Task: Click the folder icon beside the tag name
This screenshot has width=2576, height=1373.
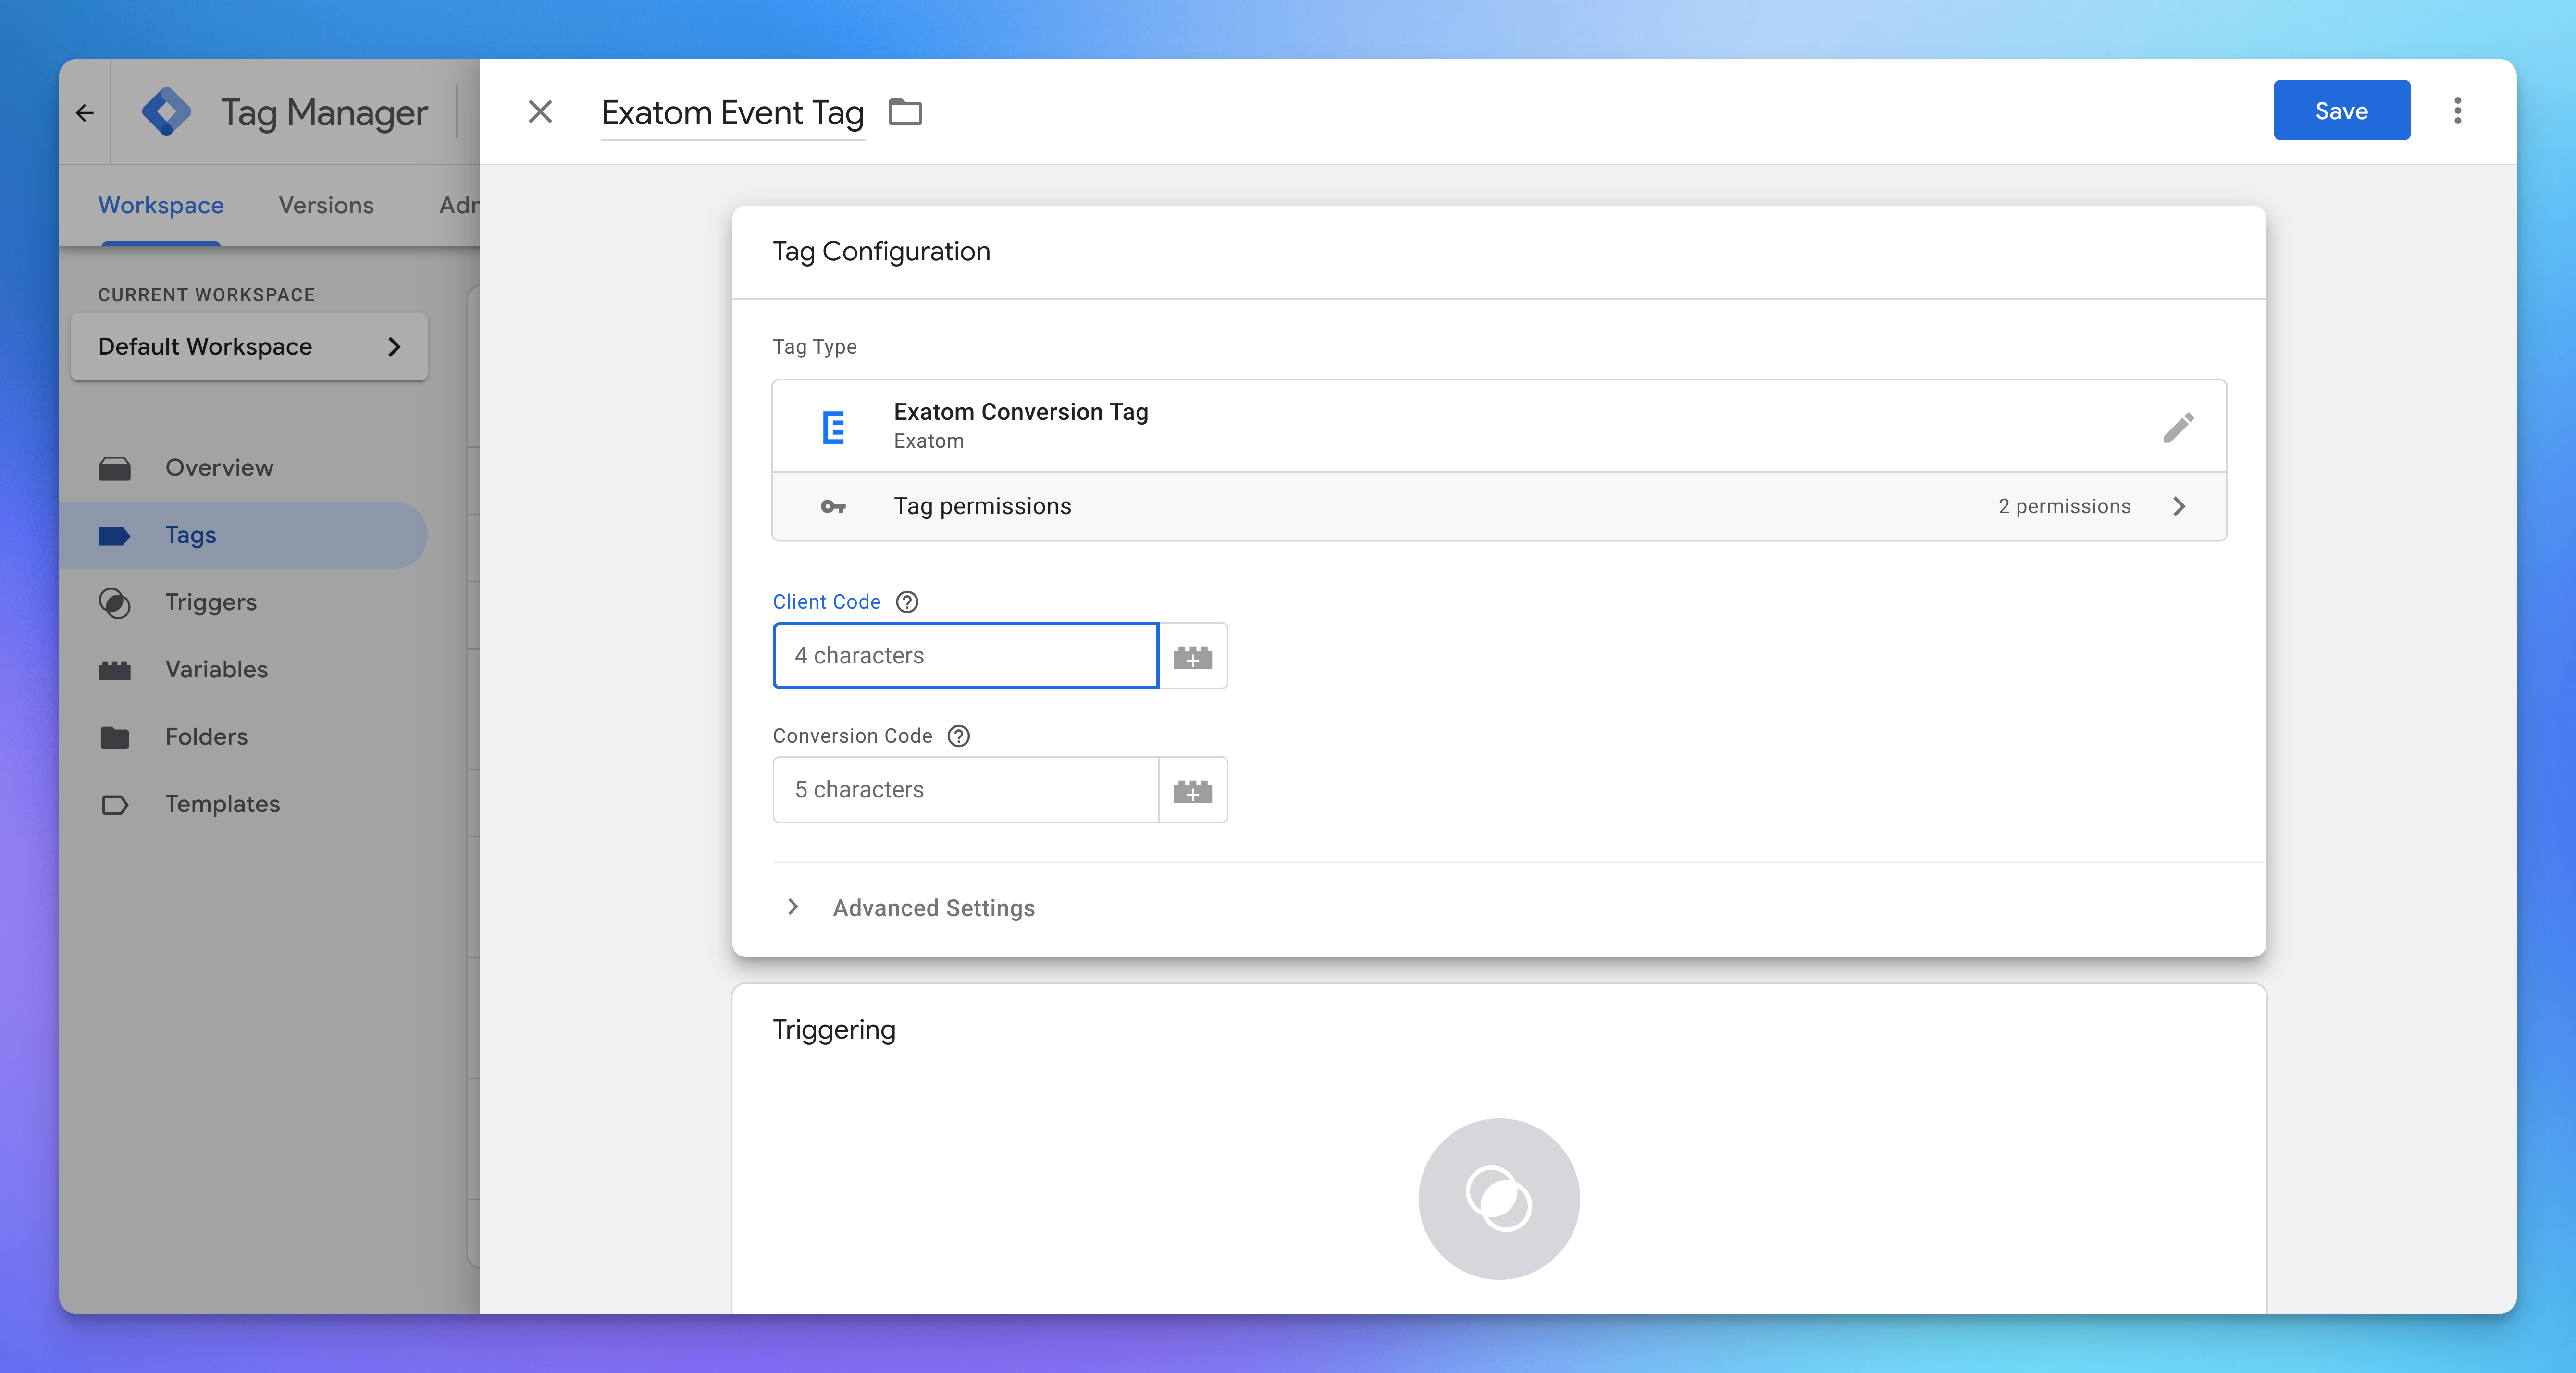Action: click(x=905, y=112)
